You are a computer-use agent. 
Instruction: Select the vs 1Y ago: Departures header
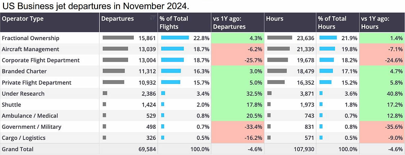[229, 23]
